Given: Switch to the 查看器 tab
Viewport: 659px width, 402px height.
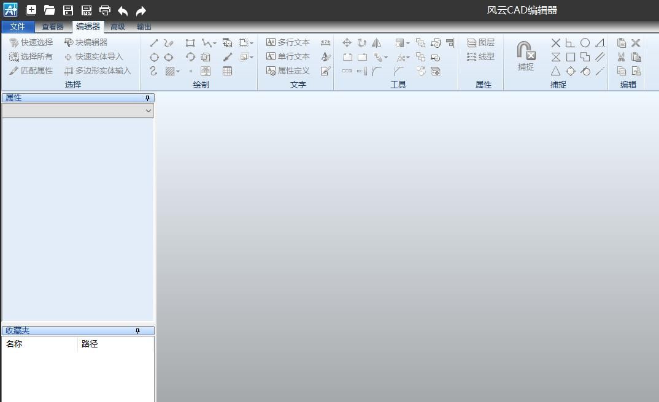Looking at the screenshot, I should tap(53, 26).
